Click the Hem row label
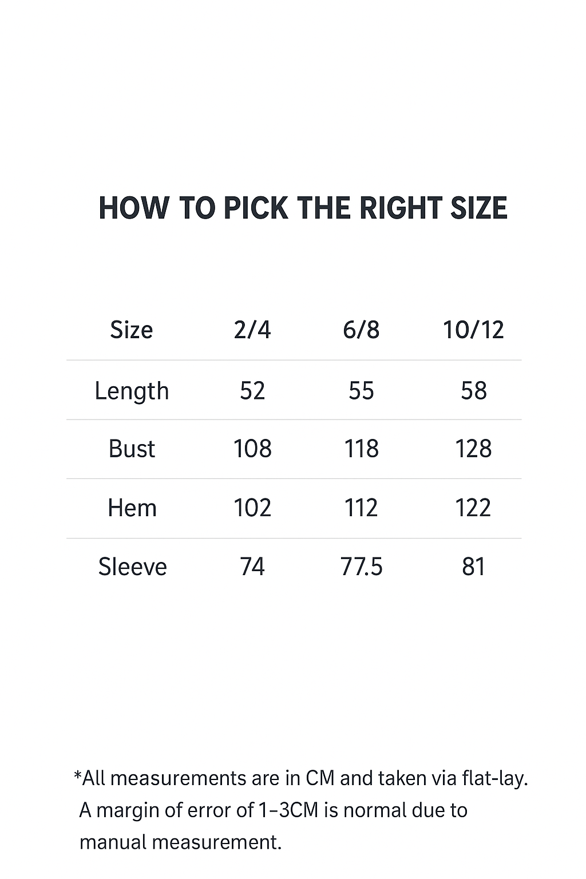Image resolution: width=586 pixels, height=879 pixels. coord(132,508)
